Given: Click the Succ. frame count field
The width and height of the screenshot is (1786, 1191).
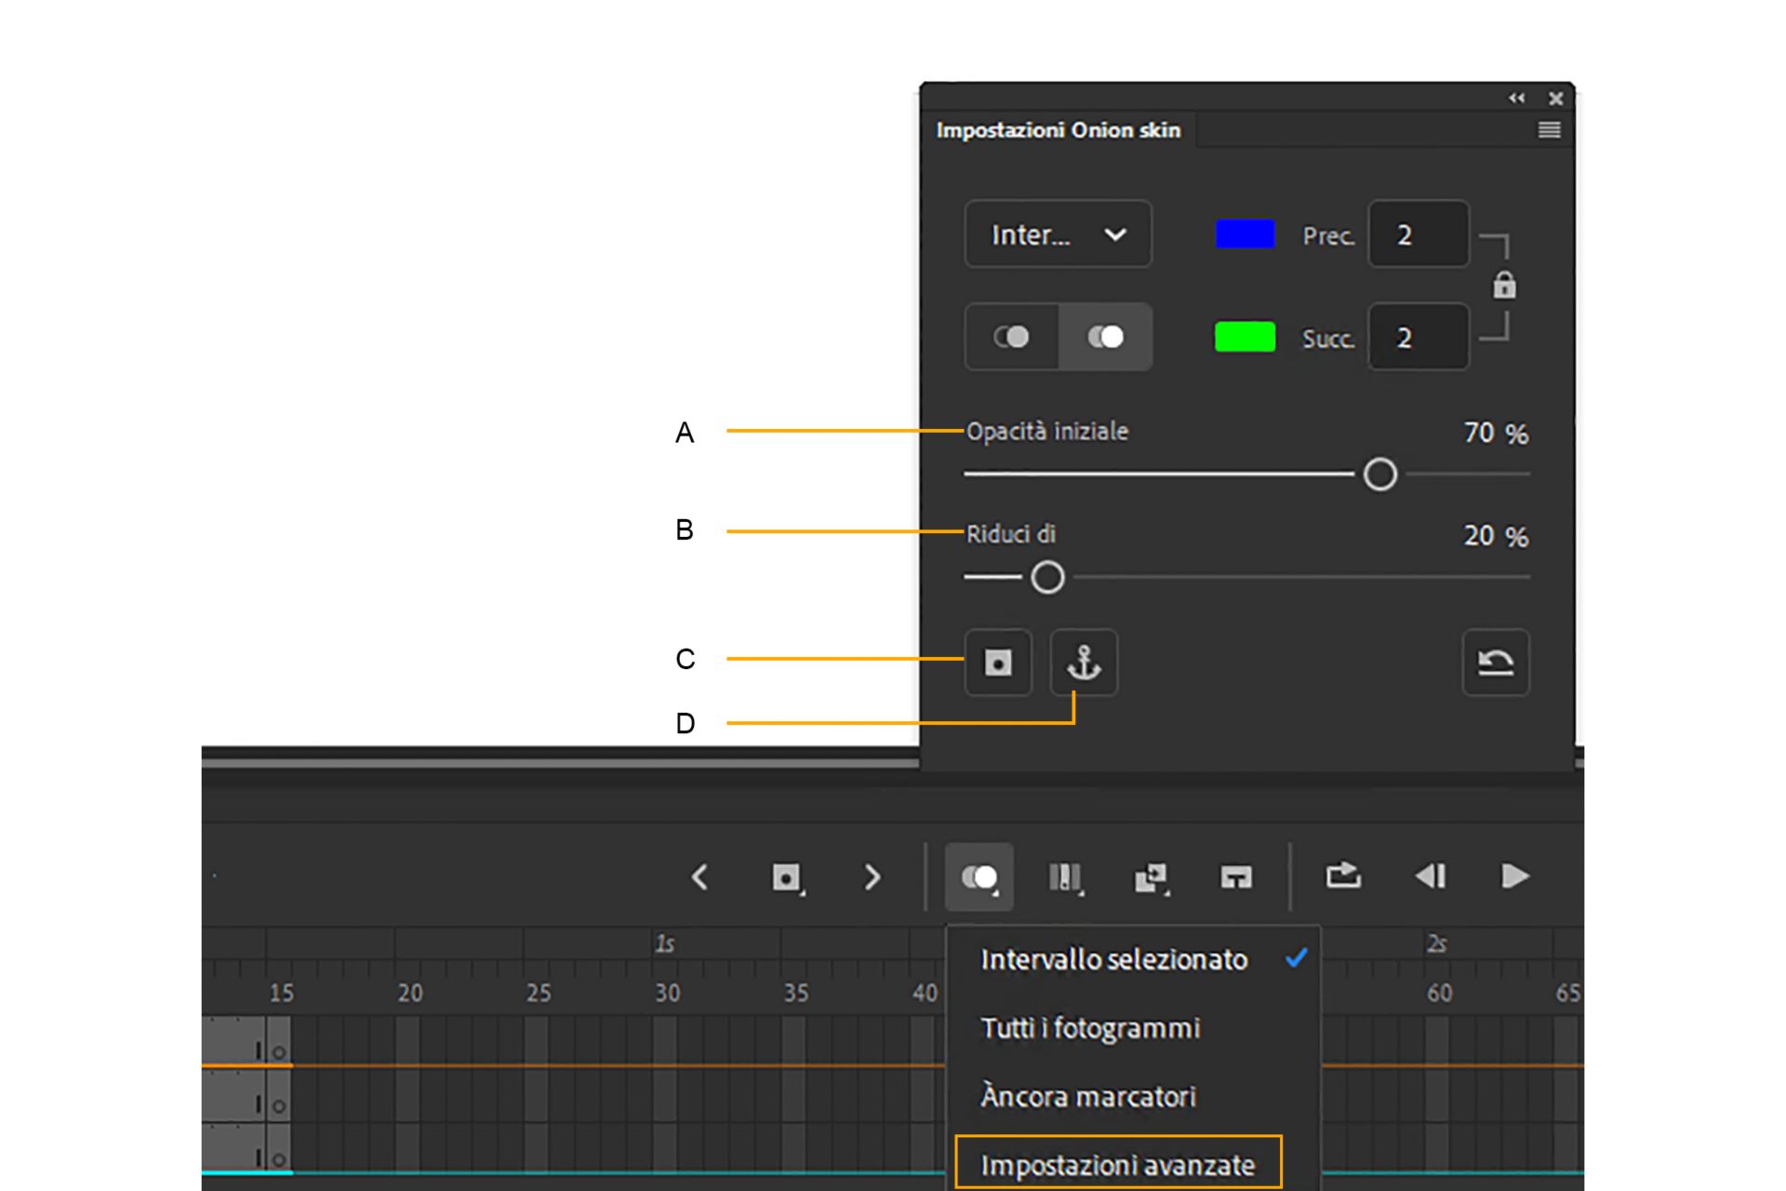Looking at the screenshot, I should coord(1418,337).
